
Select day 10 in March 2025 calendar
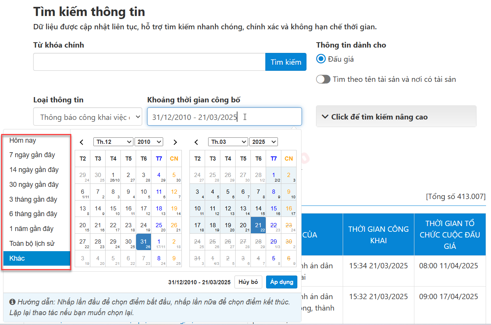(x=197, y=209)
